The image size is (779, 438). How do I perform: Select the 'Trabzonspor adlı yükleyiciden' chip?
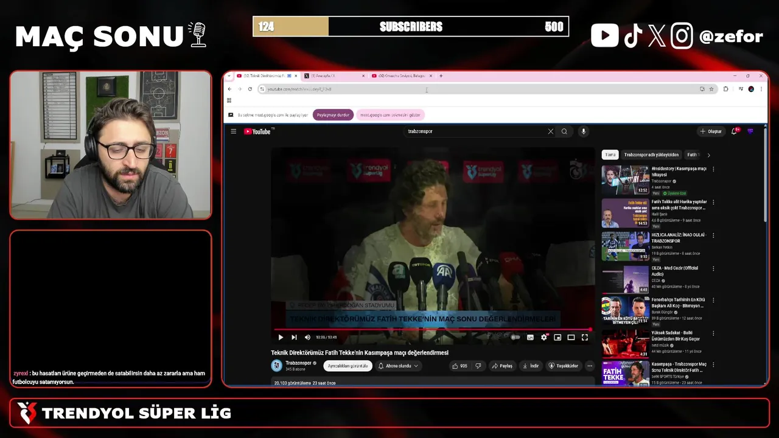coord(651,155)
